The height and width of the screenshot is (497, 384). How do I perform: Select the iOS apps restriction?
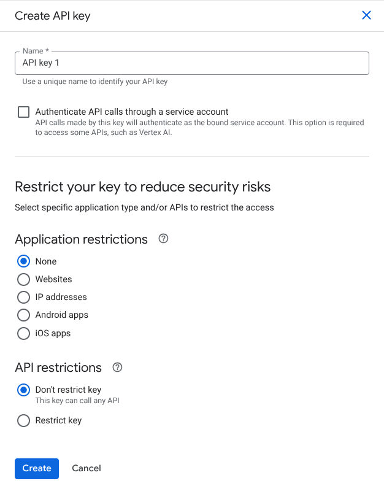[23, 333]
